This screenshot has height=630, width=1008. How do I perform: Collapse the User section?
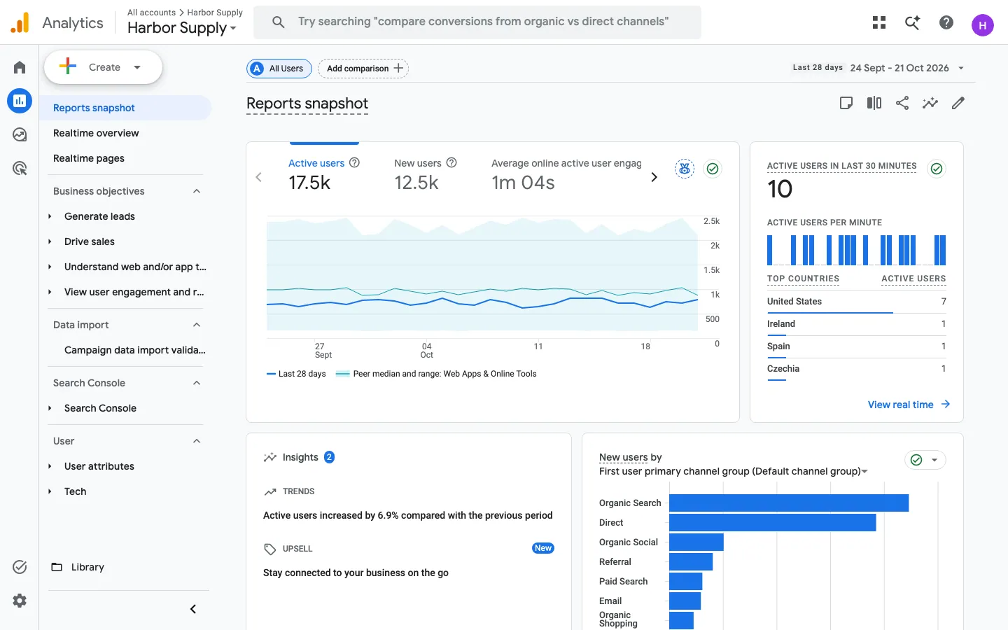coord(197,441)
